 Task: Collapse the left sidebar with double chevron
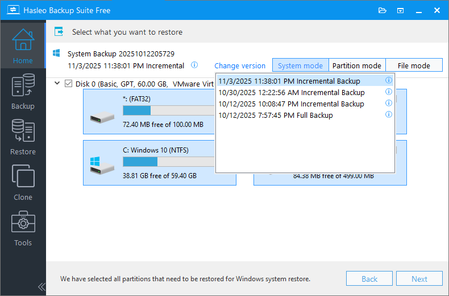click(x=41, y=286)
